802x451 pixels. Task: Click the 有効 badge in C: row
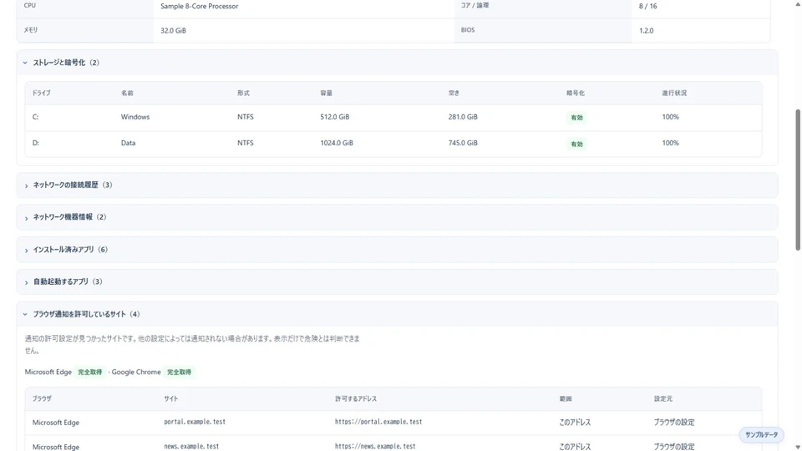coord(576,118)
